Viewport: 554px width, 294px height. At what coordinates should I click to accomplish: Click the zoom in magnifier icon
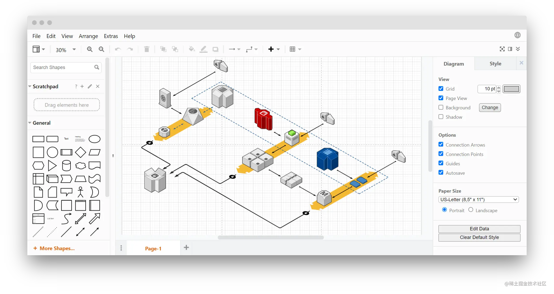(90, 49)
